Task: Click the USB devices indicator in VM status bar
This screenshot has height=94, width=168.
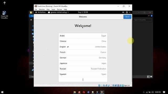Action: point(109,85)
